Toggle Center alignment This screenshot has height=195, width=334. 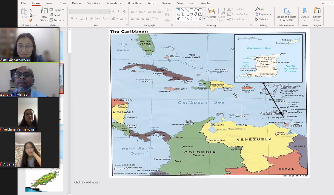pyautogui.click(x=138, y=18)
